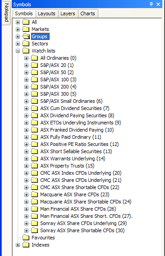Viewport: 165px width, 256px height.
Task: Click the folder icon next to Markets
Action: point(26,29)
